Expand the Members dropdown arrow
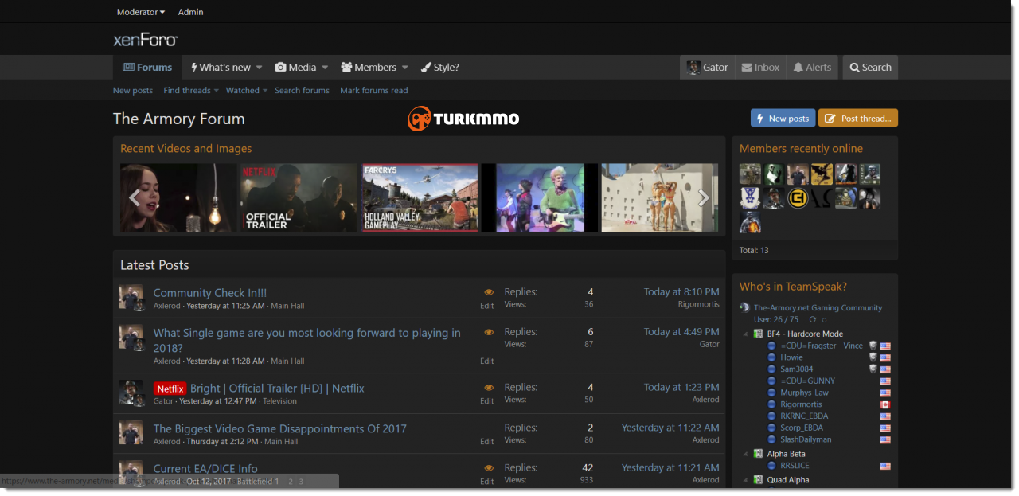 (404, 68)
